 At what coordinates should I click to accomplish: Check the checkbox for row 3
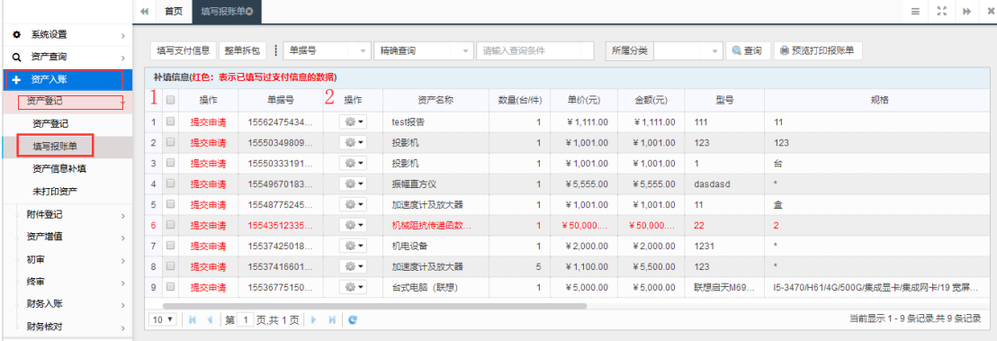point(170,163)
